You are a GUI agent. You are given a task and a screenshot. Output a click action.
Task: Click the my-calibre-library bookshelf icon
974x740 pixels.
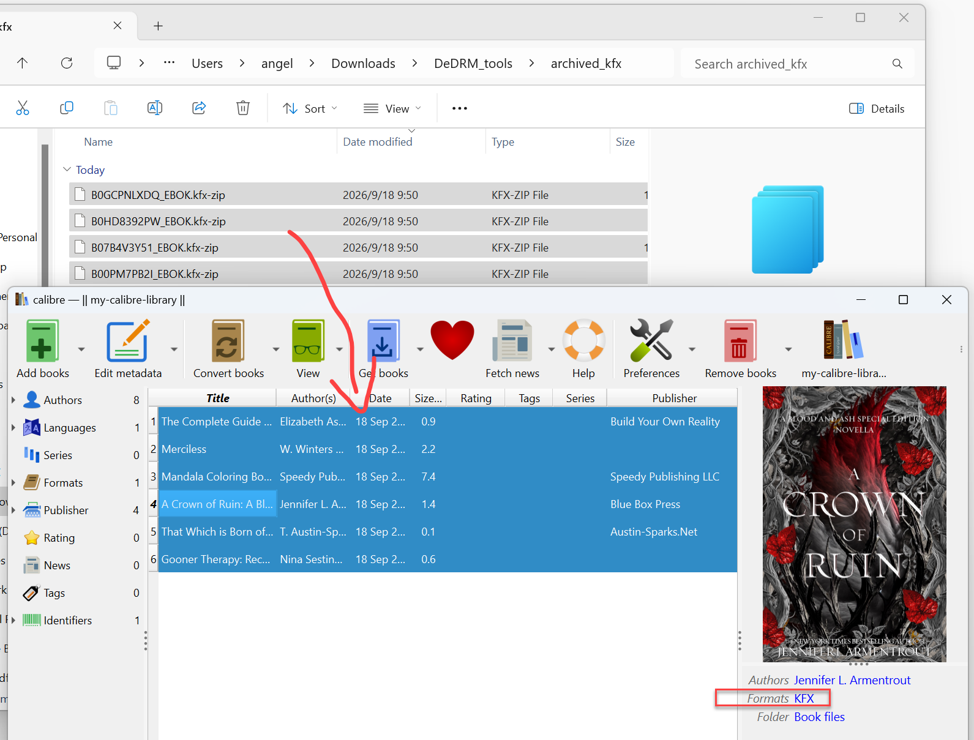tap(843, 340)
